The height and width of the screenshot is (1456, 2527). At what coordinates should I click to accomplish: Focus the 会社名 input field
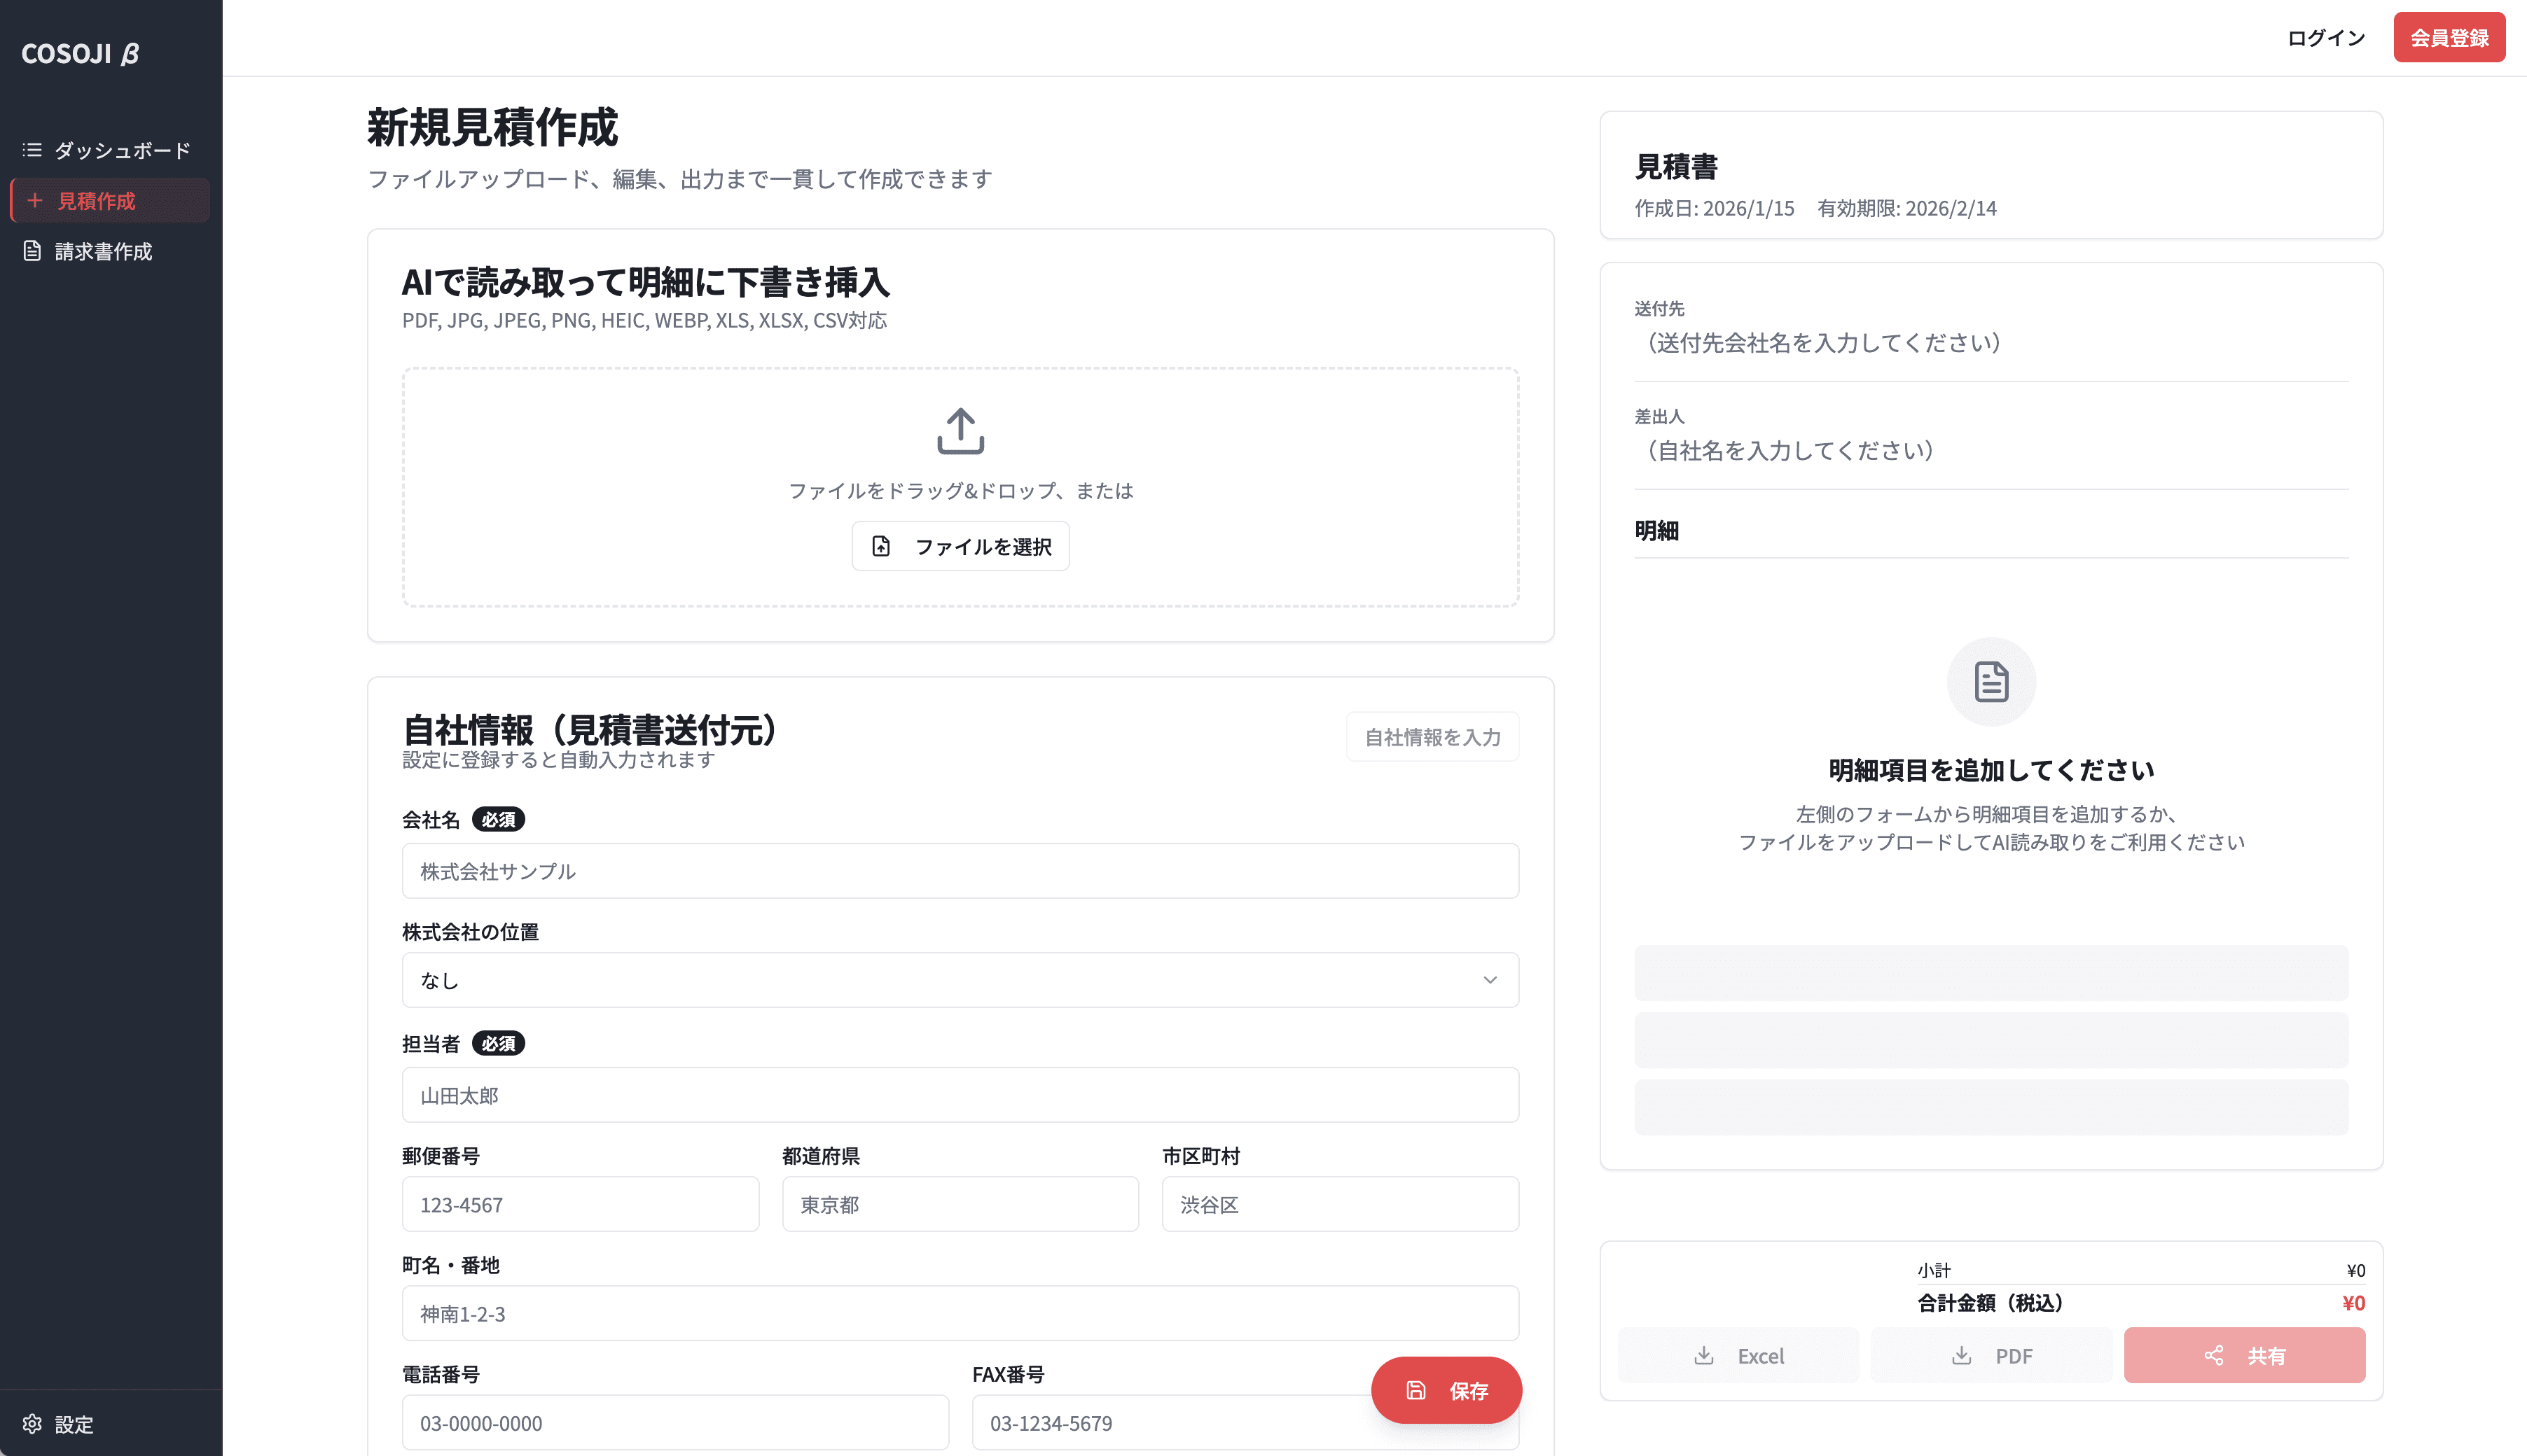coord(960,871)
